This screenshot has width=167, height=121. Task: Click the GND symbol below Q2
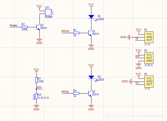tap(39, 41)
